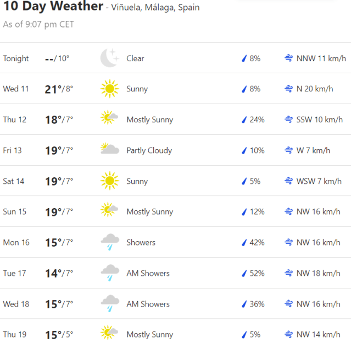The height and width of the screenshot is (343, 351).
Task: Select the 21° high temperature for Wed 11
Action: pos(52,89)
